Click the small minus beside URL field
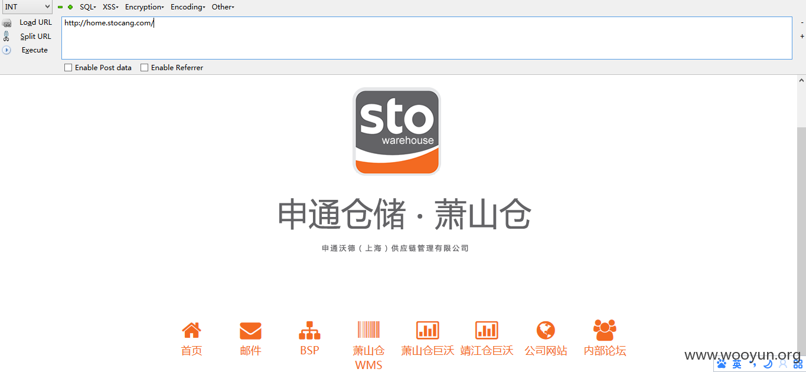Viewport: 806px width, 372px height. click(x=802, y=22)
